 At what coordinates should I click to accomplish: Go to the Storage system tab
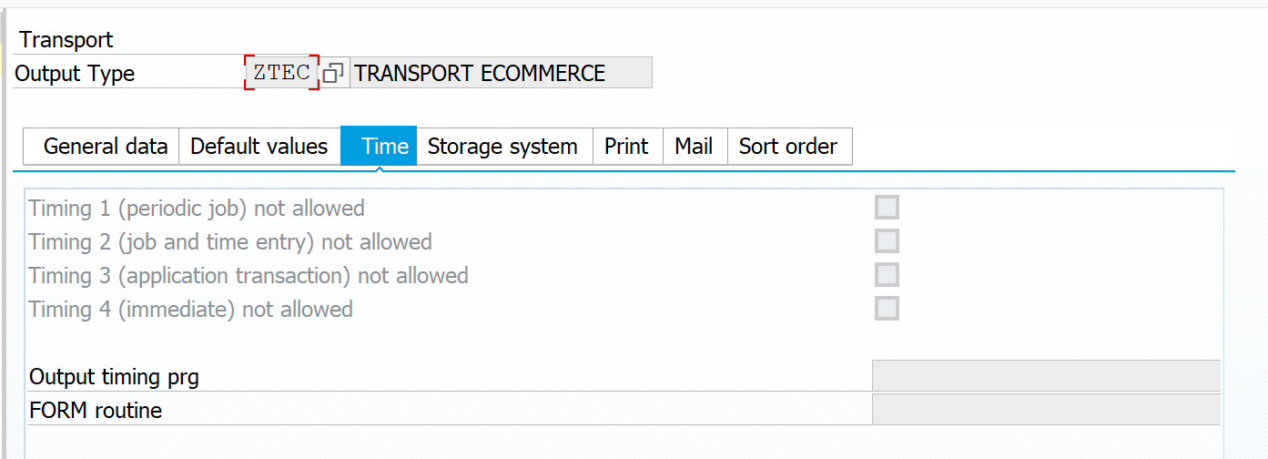(x=502, y=147)
